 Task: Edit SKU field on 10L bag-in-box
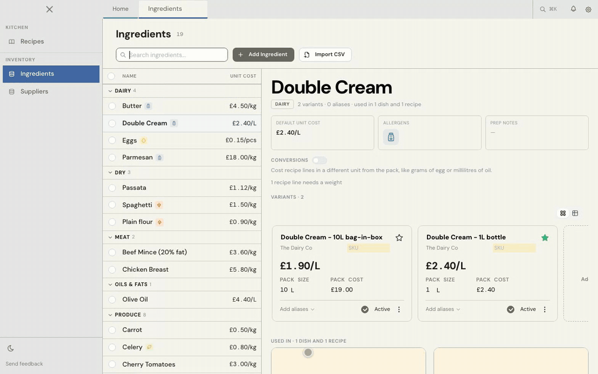click(x=368, y=248)
